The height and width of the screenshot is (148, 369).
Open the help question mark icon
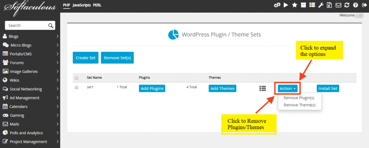click(356, 5)
